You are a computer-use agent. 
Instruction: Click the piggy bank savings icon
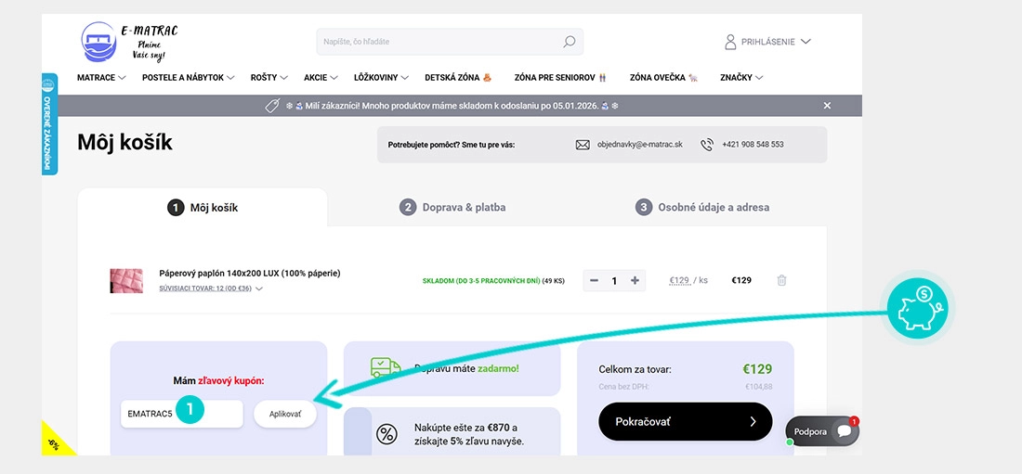(916, 307)
